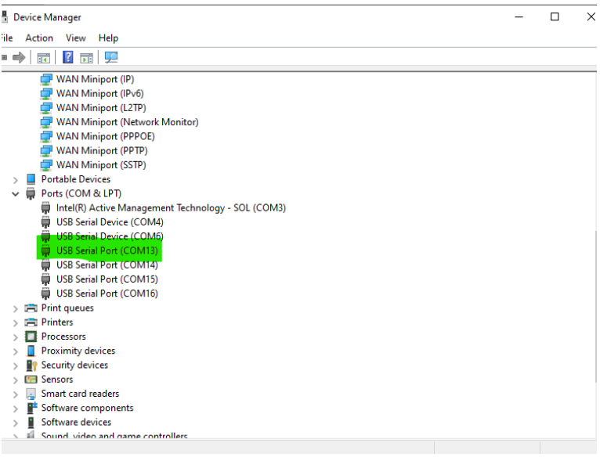Select USB Serial Port (COM16) entry
The height and width of the screenshot is (461, 600).
(x=107, y=294)
